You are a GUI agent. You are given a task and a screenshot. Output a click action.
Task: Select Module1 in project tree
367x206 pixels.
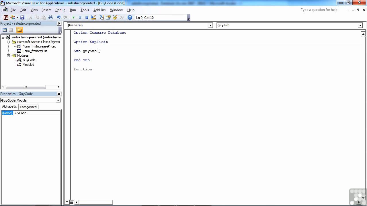point(28,65)
